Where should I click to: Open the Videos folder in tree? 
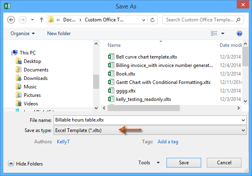pyautogui.click(x=31, y=104)
